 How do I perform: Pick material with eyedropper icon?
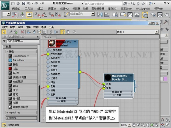point(10,32)
